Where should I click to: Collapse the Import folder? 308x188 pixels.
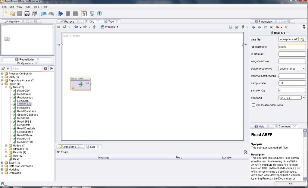(x=2, y=84)
